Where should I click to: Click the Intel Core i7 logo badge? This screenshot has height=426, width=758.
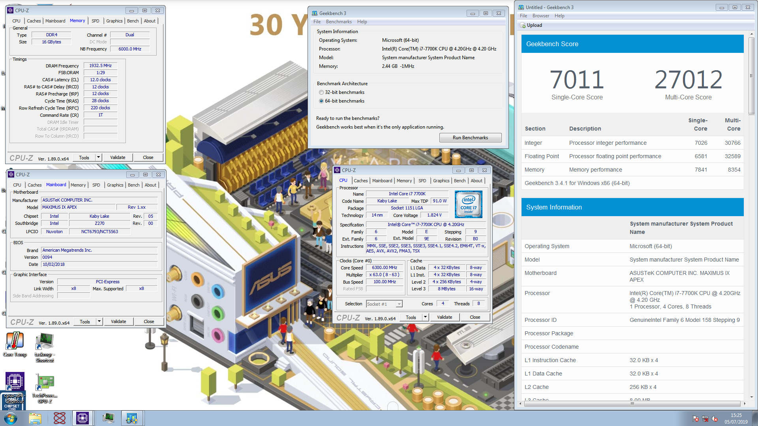pos(469,204)
